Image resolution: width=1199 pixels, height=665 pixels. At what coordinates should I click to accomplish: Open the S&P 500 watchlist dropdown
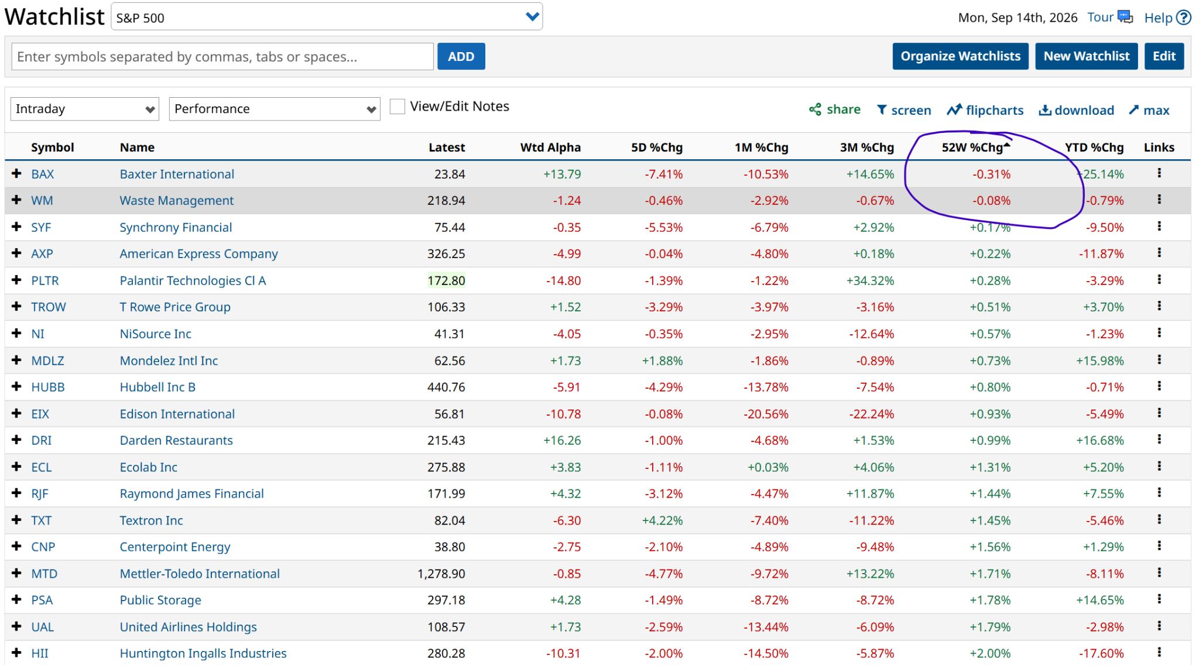[327, 17]
